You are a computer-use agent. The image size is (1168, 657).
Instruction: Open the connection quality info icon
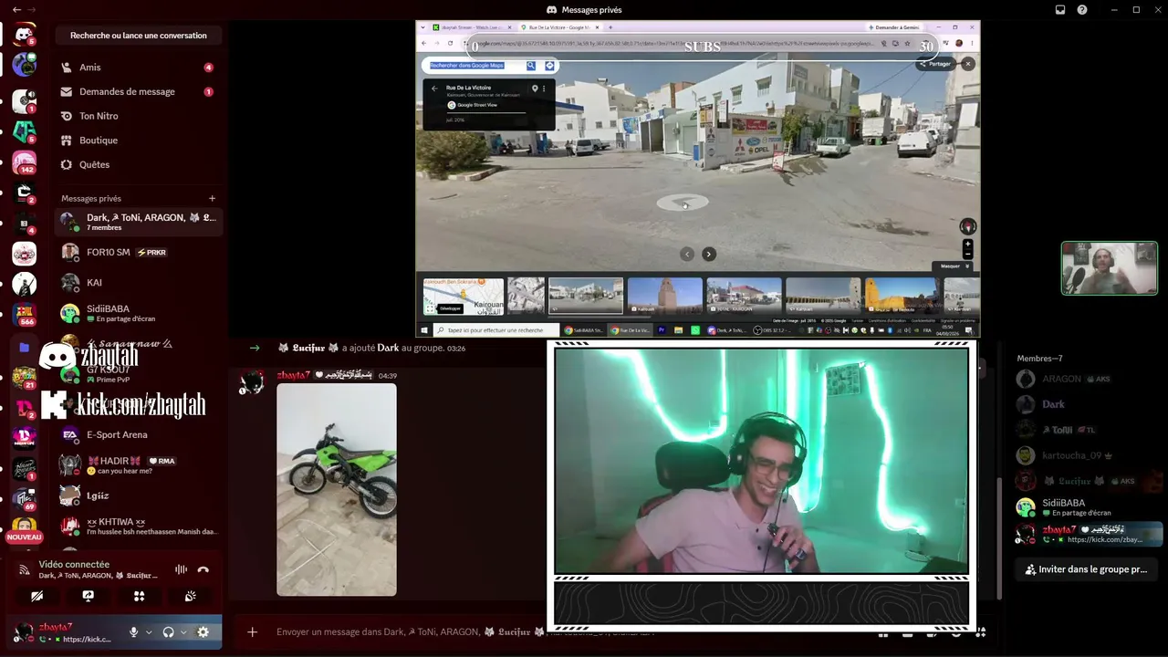click(x=24, y=569)
